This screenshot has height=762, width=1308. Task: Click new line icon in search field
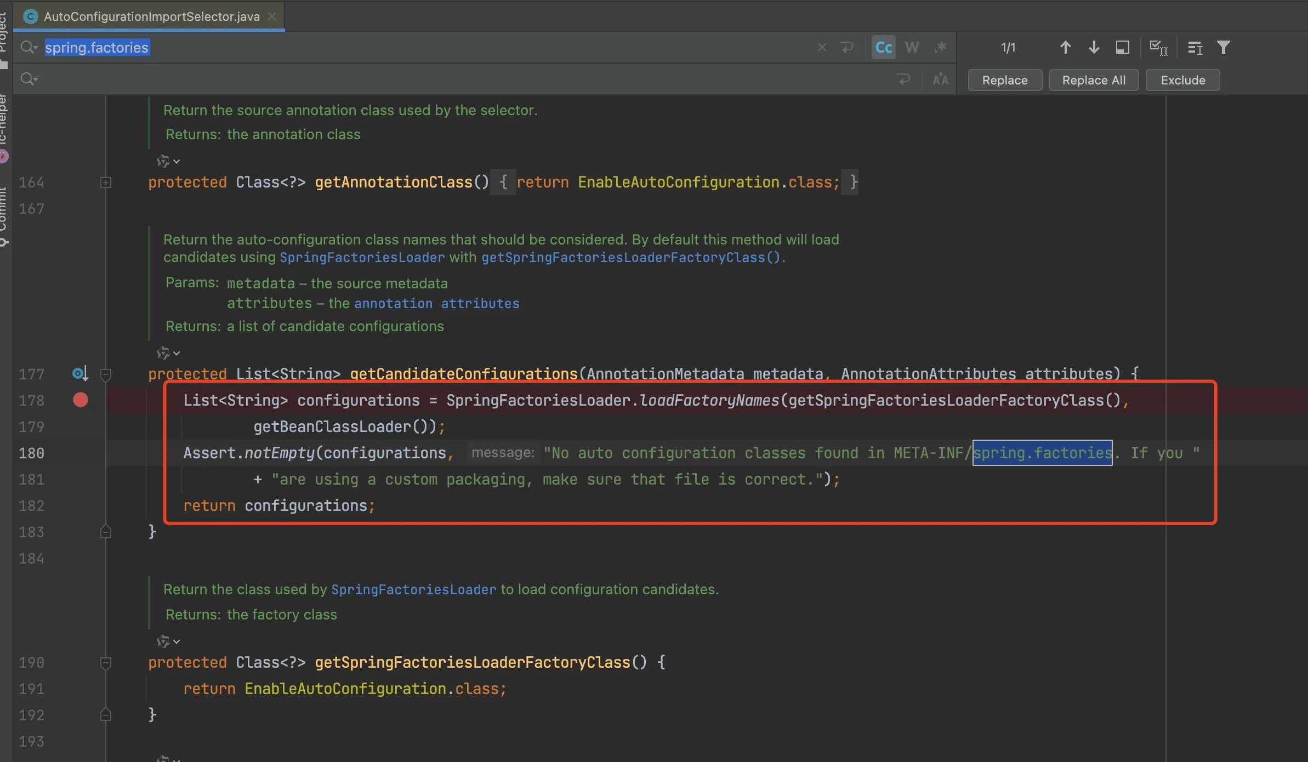tap(847, 48)
